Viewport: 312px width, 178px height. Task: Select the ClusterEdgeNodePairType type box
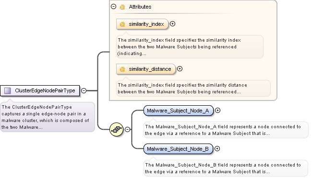point(40,91)
